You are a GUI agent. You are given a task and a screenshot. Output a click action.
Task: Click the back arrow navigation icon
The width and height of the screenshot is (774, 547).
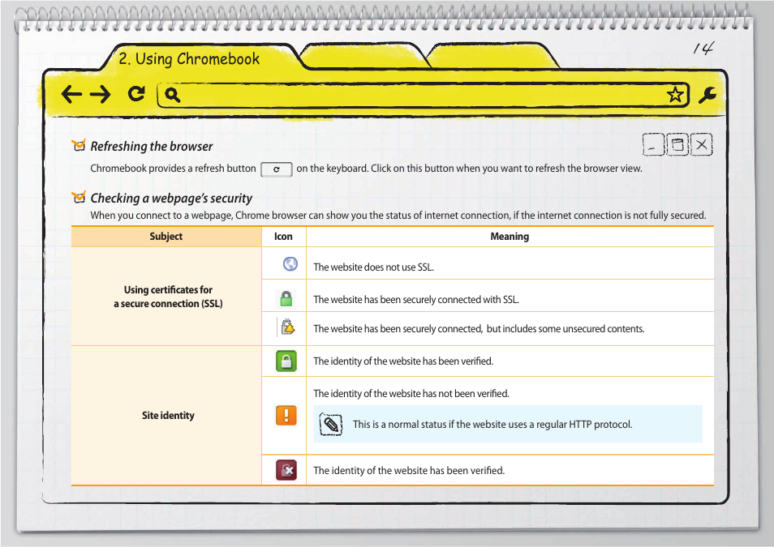[72, 94]
